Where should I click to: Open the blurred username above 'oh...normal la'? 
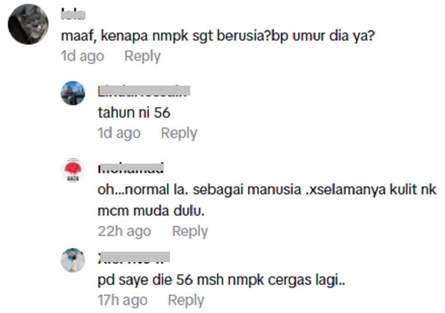pos(131,168)
